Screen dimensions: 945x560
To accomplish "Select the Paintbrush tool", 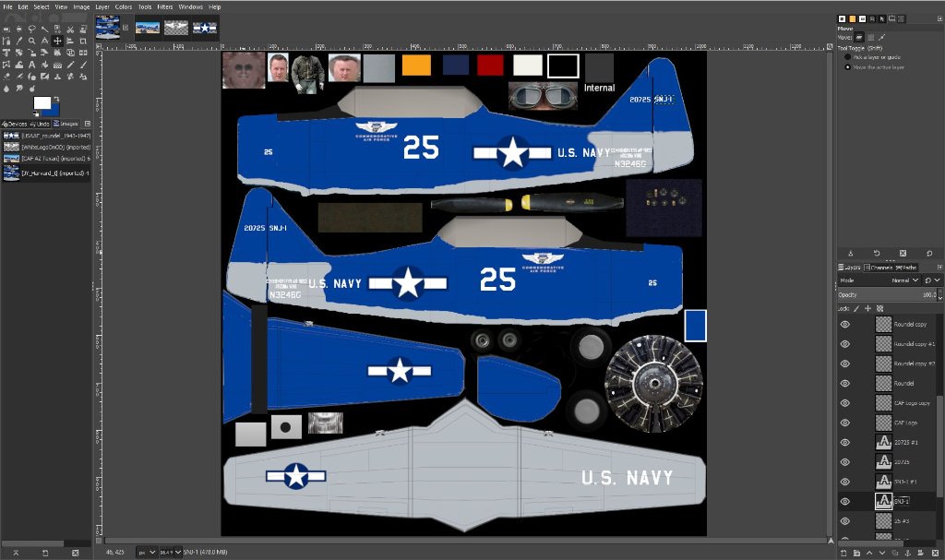I will click(x=82, y=65).
